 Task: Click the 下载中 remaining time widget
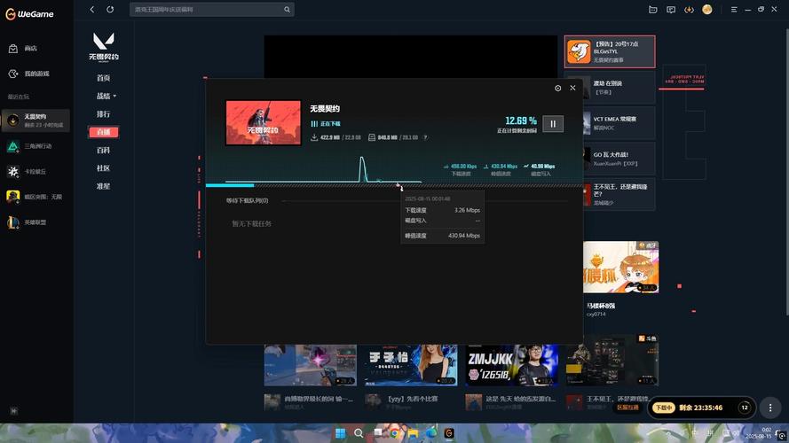[701, 408]
